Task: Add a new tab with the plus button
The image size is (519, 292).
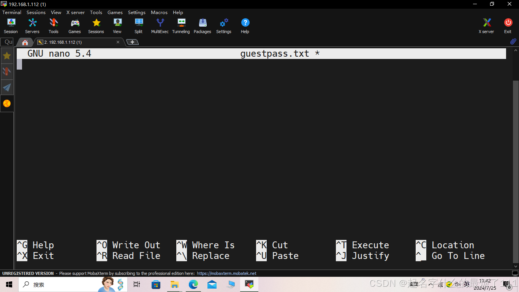Action: [x=132, y=42]
